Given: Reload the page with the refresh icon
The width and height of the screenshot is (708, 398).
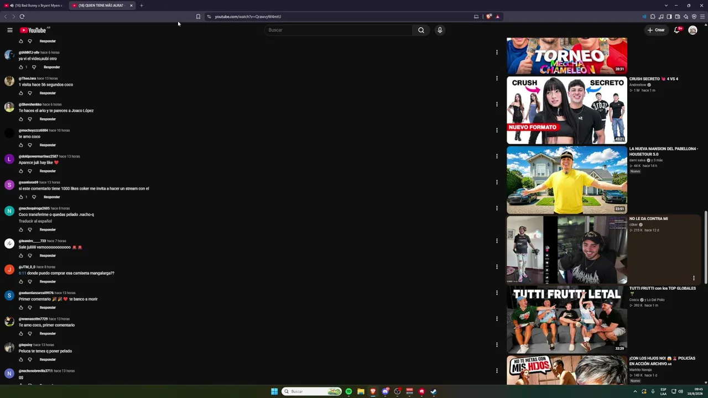Looking at the screenshot, I should (x=22, y=17).
